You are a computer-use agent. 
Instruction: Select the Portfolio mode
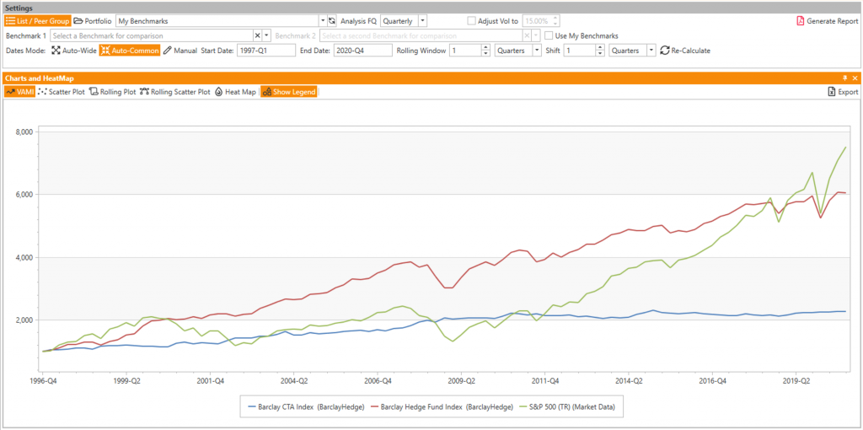(x=92, y=20)
